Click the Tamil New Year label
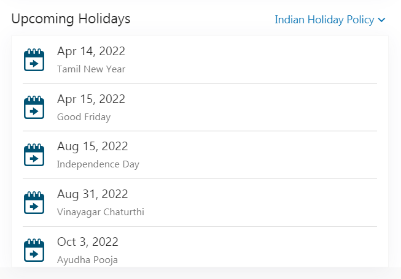Image resolution: width=401 pixels, height=279 pixels. click(x=91, y=69)
